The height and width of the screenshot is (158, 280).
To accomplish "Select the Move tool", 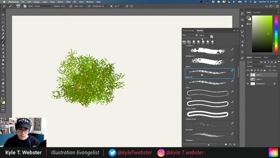I will click(3, 14).
